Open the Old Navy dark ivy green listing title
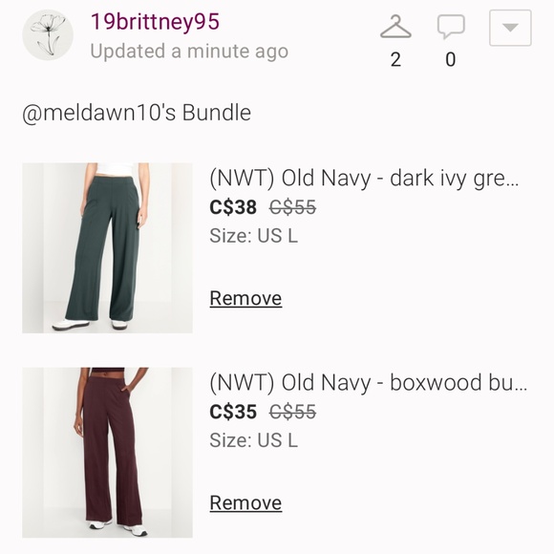 (x=364, y=178)
